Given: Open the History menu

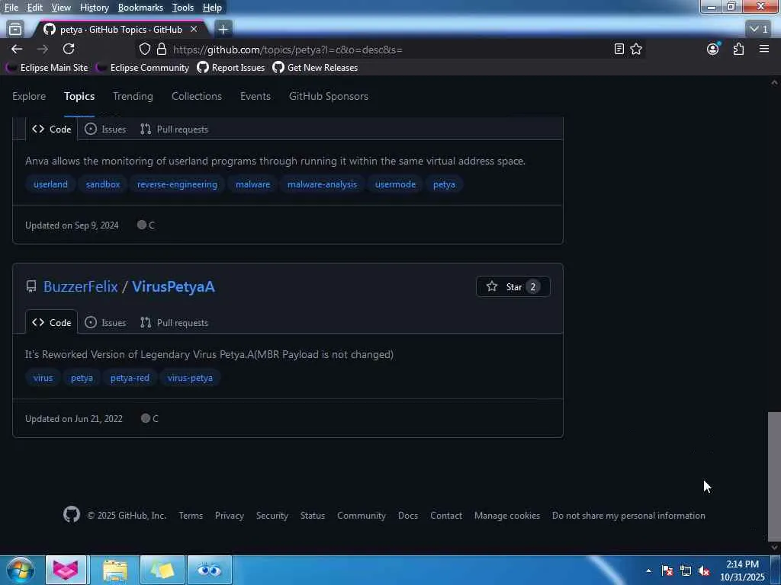Looking at the screenshot, I should [x=94, y=8].
